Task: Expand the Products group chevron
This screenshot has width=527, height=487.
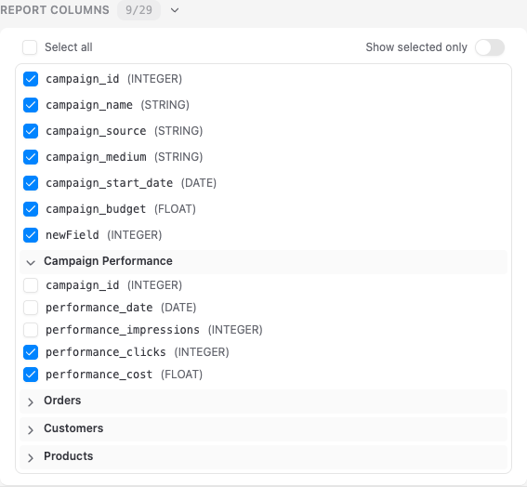Action: (x=31, y=458)
